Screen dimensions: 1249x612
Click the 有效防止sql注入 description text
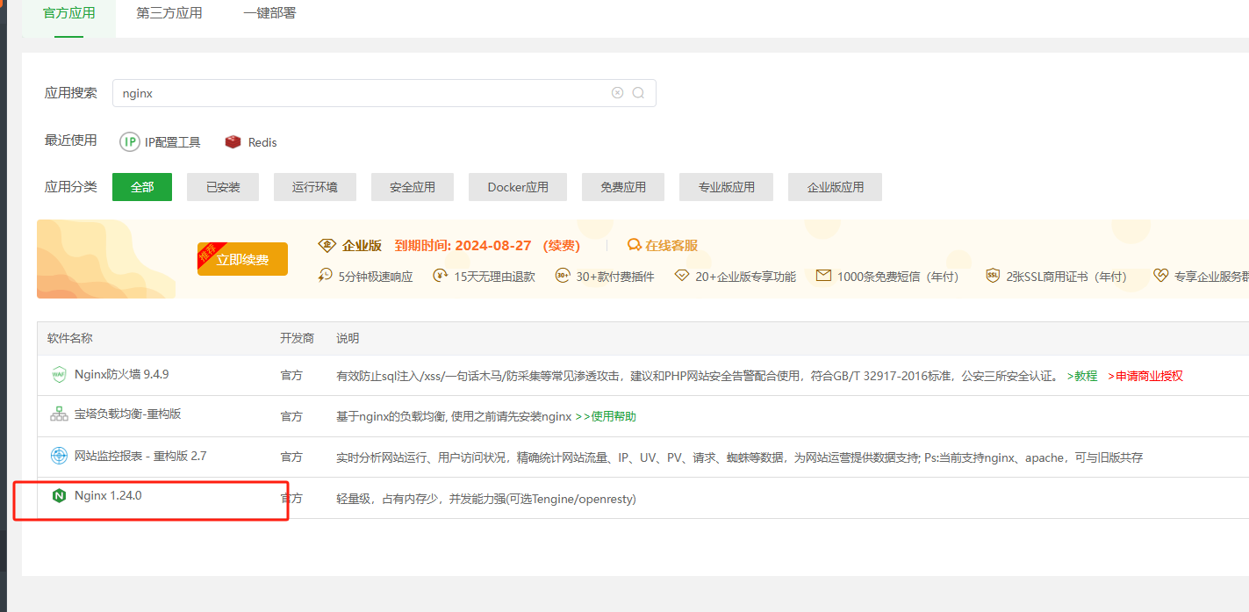click(x=698, y=376)
